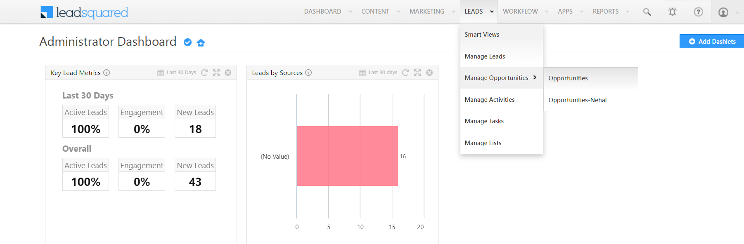This screenshot has width=744, height=244.
Task: Remove the Leads by Sources dashlet
Action: [x=429, y=73]
